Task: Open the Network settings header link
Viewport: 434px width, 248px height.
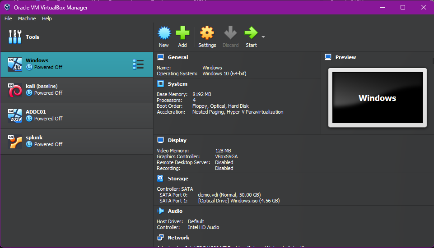Action: [x=178, y=238]
